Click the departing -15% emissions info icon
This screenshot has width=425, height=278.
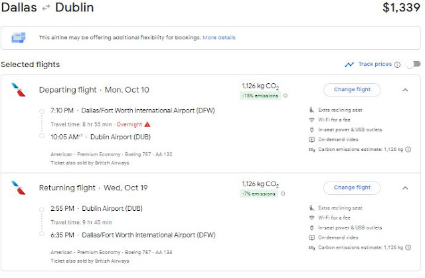[x=286, y=96]
